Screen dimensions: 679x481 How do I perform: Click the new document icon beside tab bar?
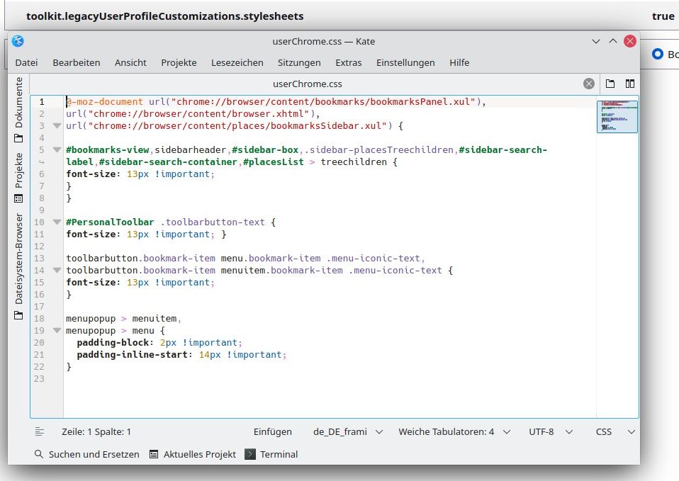pyautogui.click(x=610, y=84)
